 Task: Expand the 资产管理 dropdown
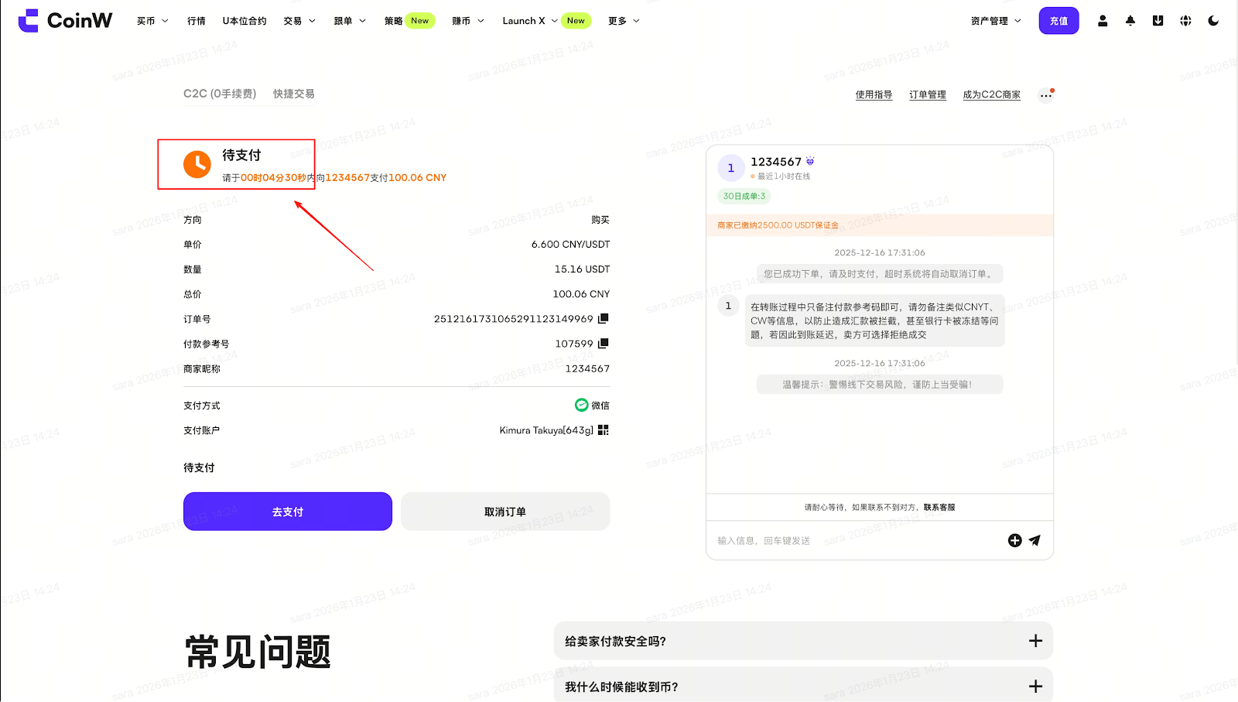pos(996,21)
